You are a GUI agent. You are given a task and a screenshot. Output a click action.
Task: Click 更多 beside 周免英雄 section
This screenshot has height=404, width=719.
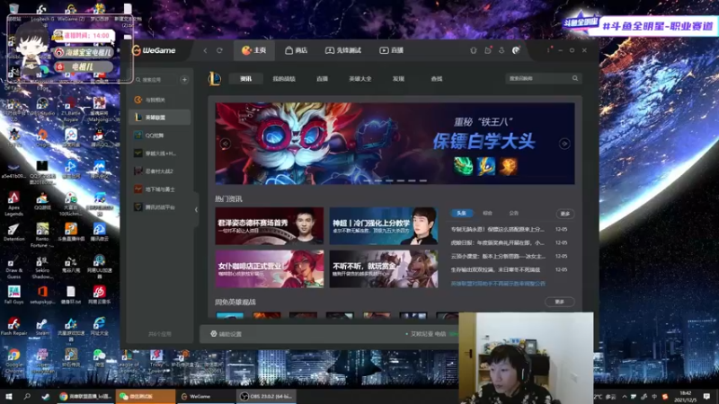coord(559,302)
